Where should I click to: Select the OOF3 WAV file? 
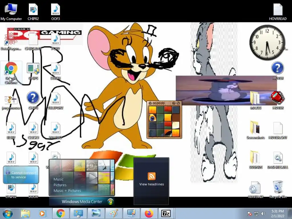[x=56, y=11]
